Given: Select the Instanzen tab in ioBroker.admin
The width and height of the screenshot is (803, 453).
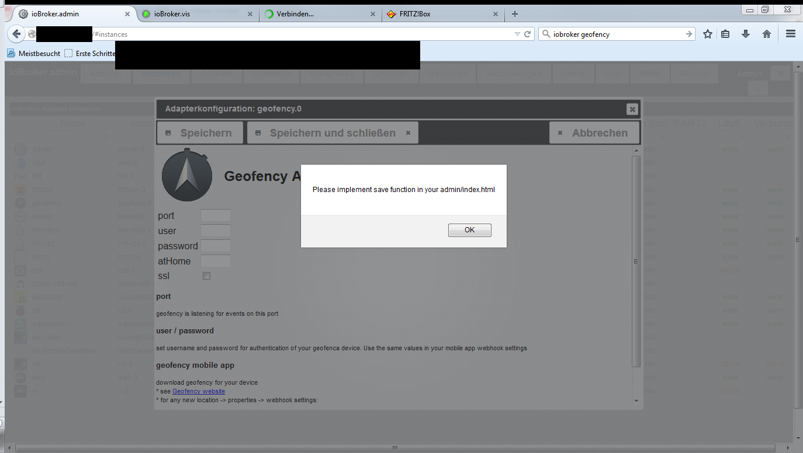Looking at the screenshot, I should (161, 74).
